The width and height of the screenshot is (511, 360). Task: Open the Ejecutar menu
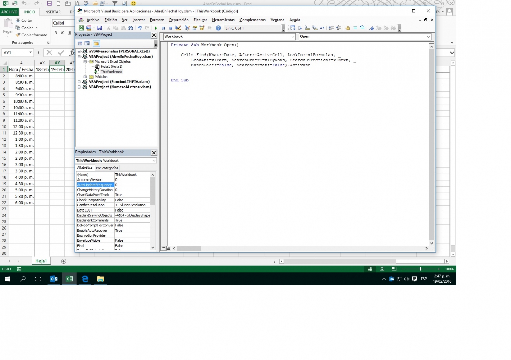tap(200, 20)
